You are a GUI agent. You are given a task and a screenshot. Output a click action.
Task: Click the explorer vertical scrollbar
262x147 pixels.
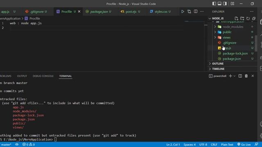256,43
